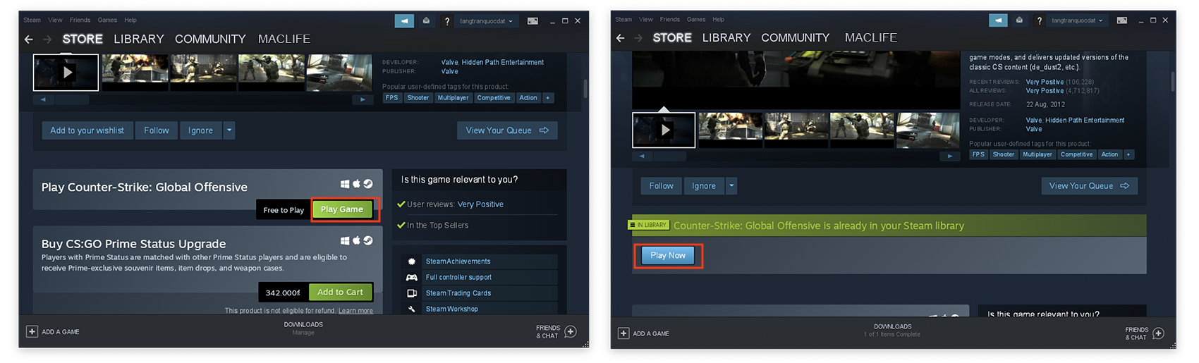1199x363 pixels.
Task: Expand the dropdown arrow beside Ignore, left window
Action: click(229, 130)
